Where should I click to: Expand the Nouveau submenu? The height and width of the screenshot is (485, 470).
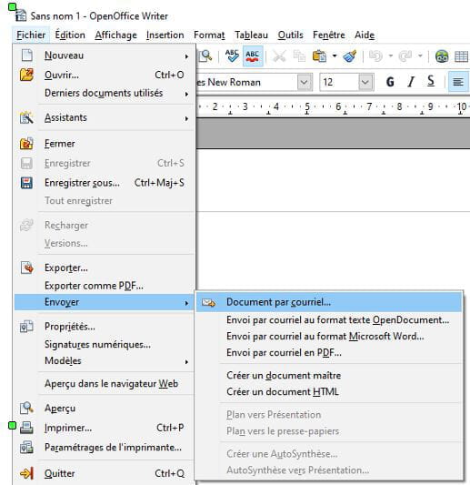[x=186, y=56]
